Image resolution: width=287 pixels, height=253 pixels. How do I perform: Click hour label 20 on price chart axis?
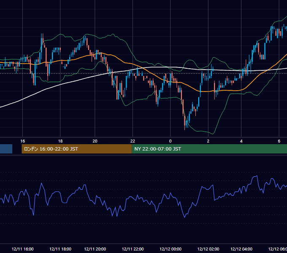click(95, 141)
